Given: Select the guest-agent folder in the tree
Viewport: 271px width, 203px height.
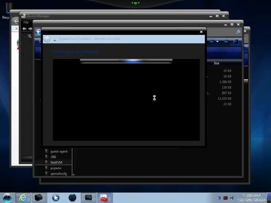Looking at the screenshot, I should (59, 151).
